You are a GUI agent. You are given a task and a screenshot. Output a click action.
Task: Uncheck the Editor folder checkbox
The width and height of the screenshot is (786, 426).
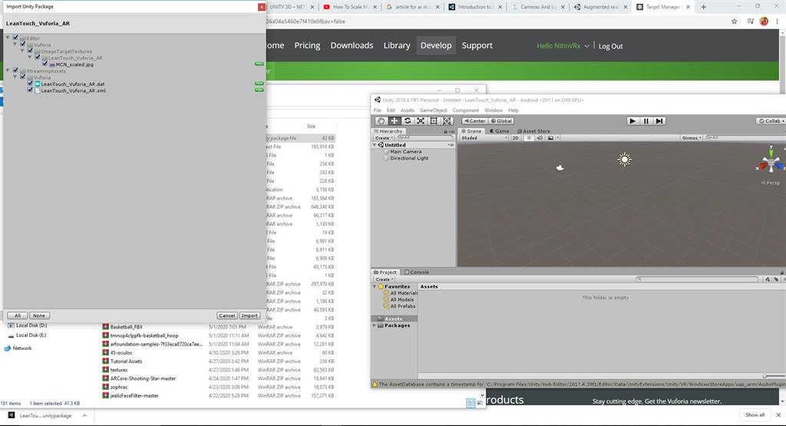click(x=15, y=38)
